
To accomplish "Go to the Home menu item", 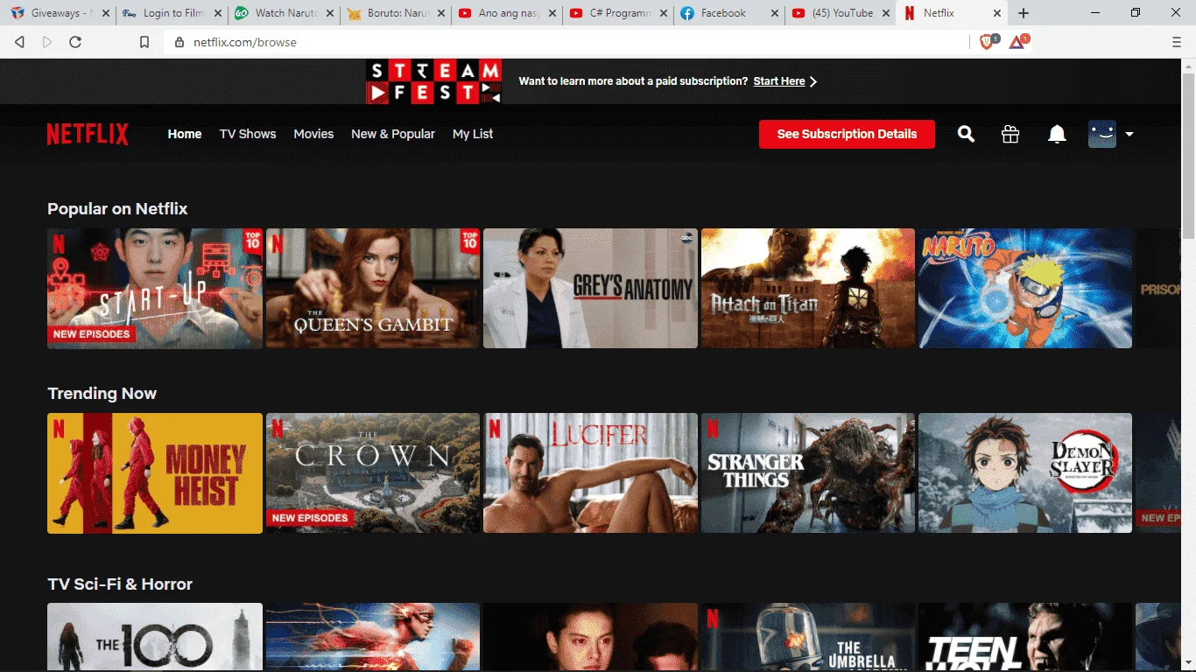I will point(185,134).
